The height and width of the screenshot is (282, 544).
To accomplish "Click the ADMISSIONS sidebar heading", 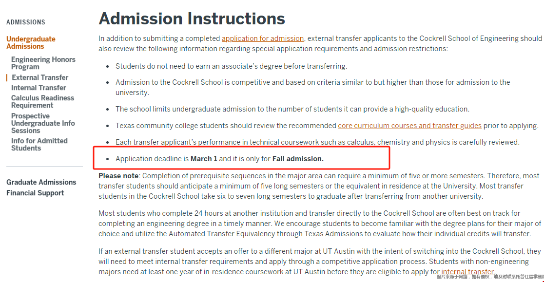I will 25,22.
